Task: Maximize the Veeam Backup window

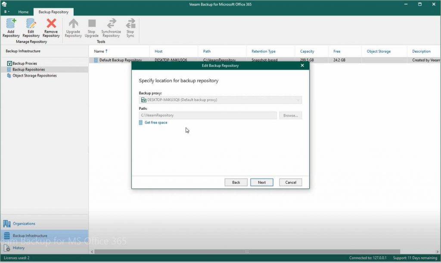Action: (x=420, y=4)
